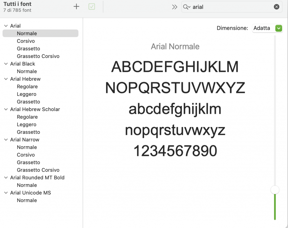Select the Arial Unicode MS family row
This screenshot has height=228, width=288.
point(40,193)
